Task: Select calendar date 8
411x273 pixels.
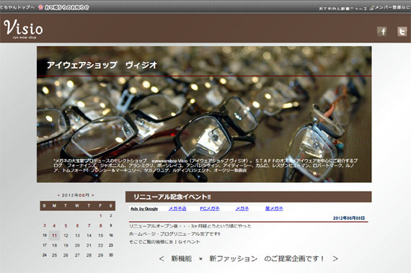Action: tap(101, 225)
